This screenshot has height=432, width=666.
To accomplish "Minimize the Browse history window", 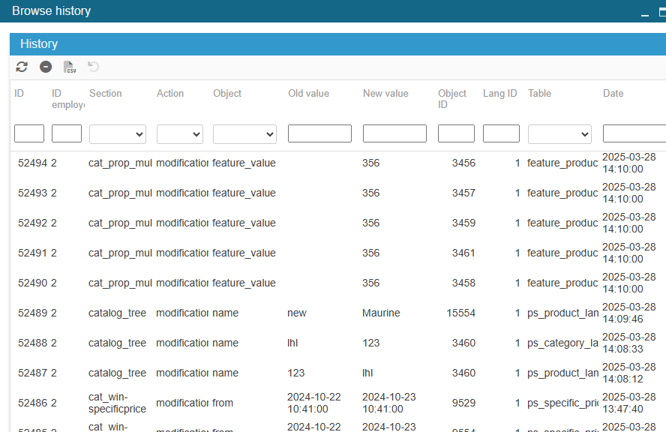I will pyautogui.click(x=645, y=14).
